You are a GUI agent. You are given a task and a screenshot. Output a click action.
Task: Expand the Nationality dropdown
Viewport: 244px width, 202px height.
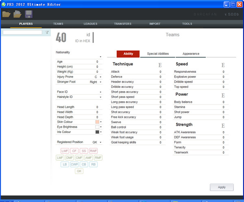(100, 57)
